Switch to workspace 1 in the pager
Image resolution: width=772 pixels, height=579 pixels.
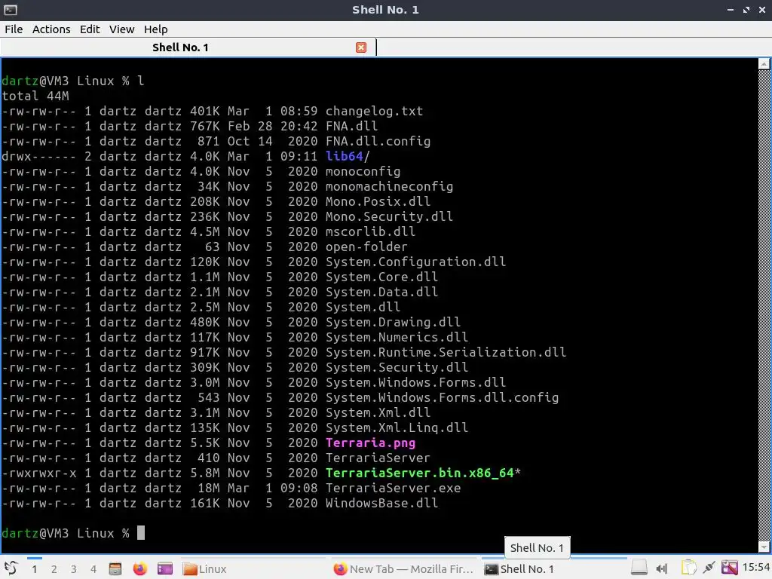(35, 569)
